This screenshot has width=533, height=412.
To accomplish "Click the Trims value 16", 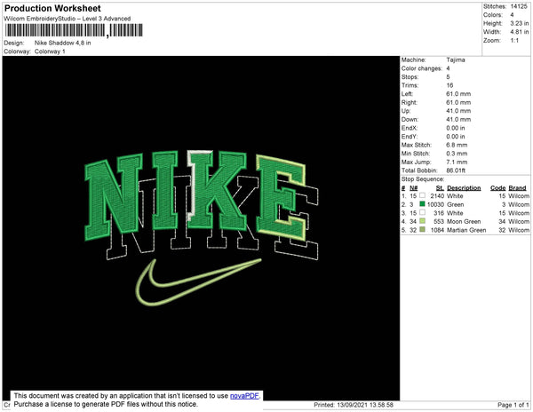I will click(x=449, y=85).
